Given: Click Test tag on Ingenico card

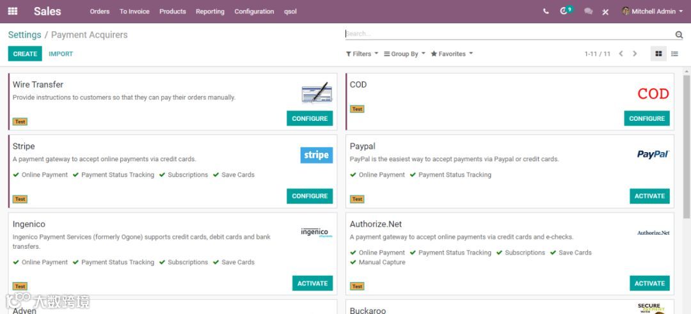Looking at the screenshot, I should (x=20, y=287).
